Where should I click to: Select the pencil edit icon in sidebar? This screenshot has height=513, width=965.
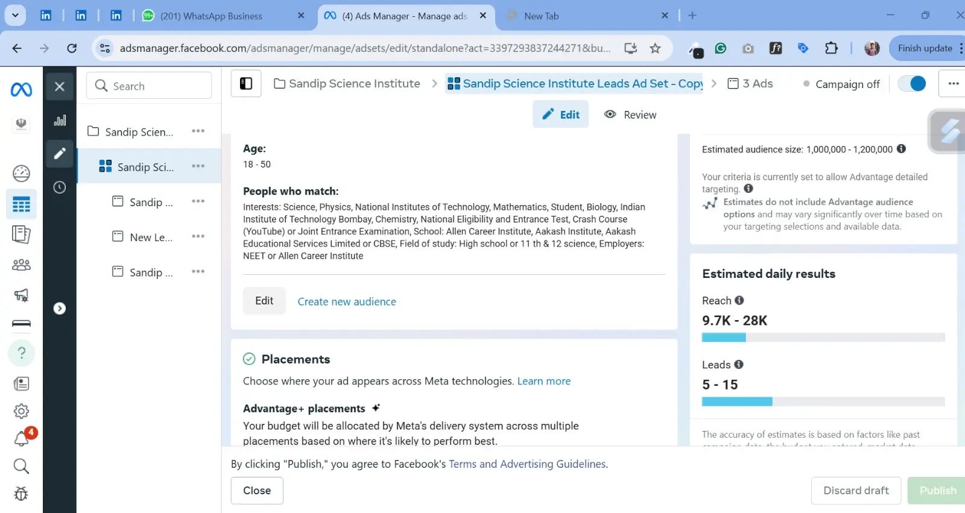pyautogui.click(x=60, y=154)
